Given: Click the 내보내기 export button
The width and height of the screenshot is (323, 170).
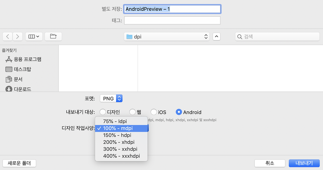Looking at the screenshot, I should point(304,163).
